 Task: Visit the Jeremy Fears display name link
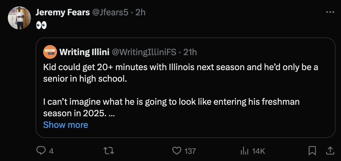[x=63, y=12]
